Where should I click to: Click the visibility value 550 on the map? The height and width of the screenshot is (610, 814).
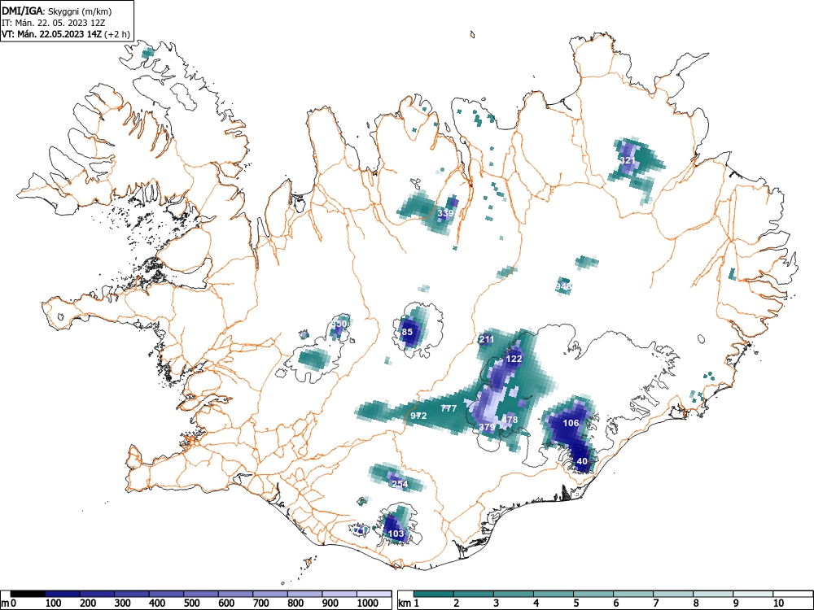tap(339, 324)
